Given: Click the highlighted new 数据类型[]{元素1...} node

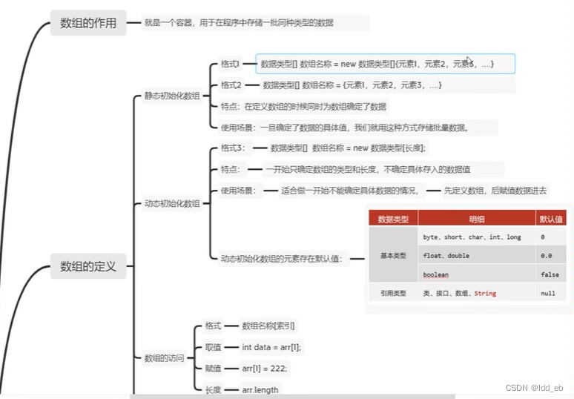Looking at the screenshot, I should coord(385,64).
